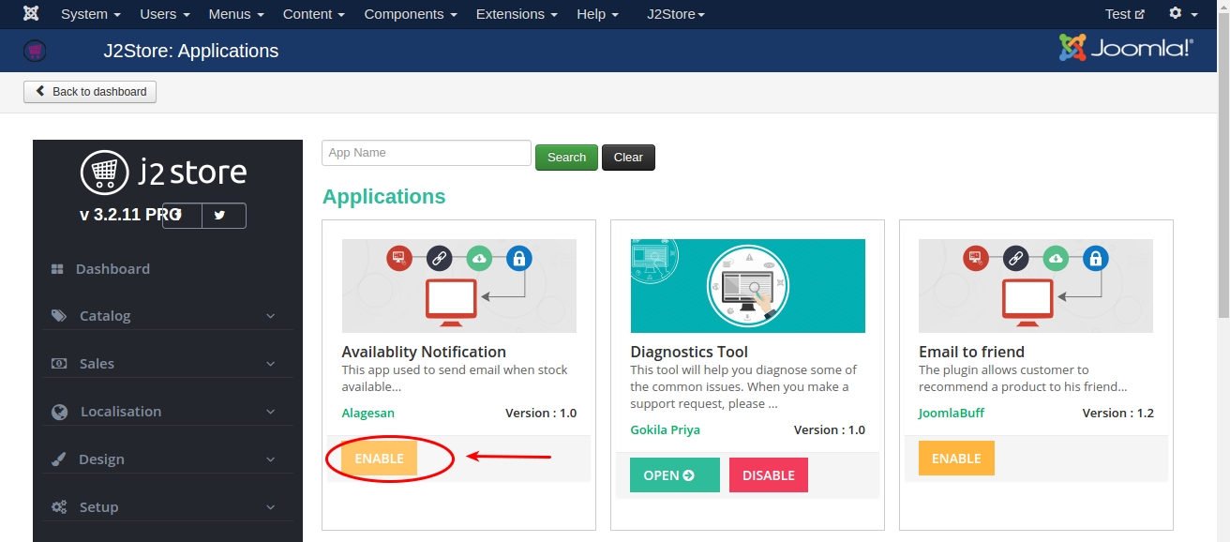Open Dashboard from the sidebar
This screenshot has height=542, width=1230.
(x=112, y=269)
